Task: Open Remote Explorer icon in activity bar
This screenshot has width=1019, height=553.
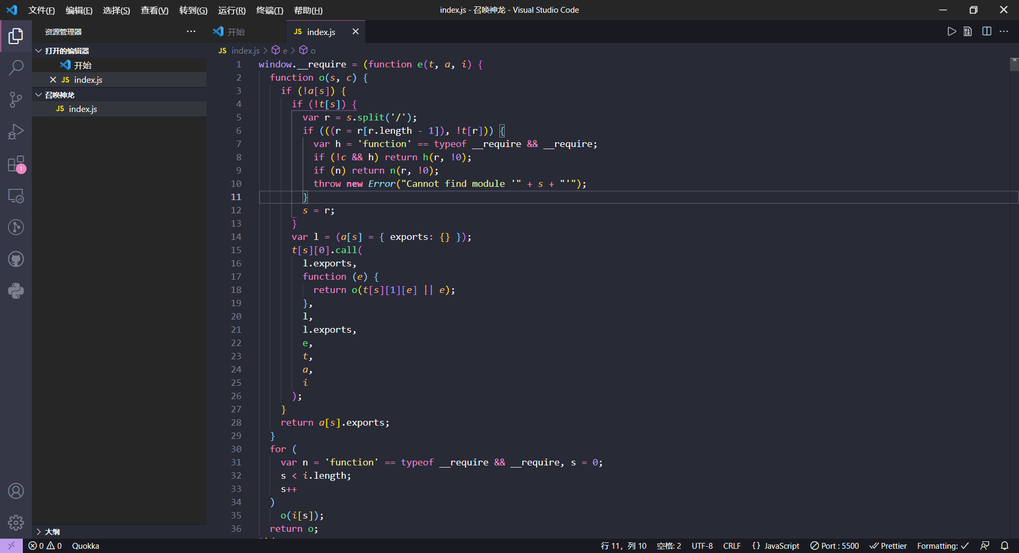Action: tap(16, 196)
